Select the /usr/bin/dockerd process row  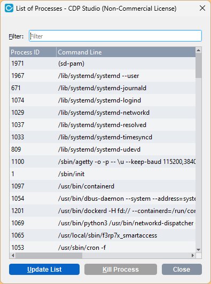tap(103, 211)
